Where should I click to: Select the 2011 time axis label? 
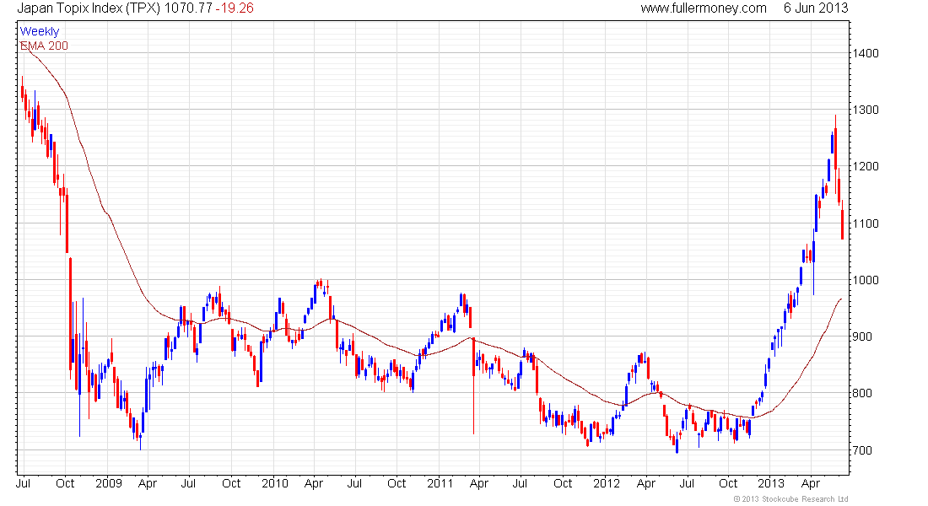(x=440, y=483)
